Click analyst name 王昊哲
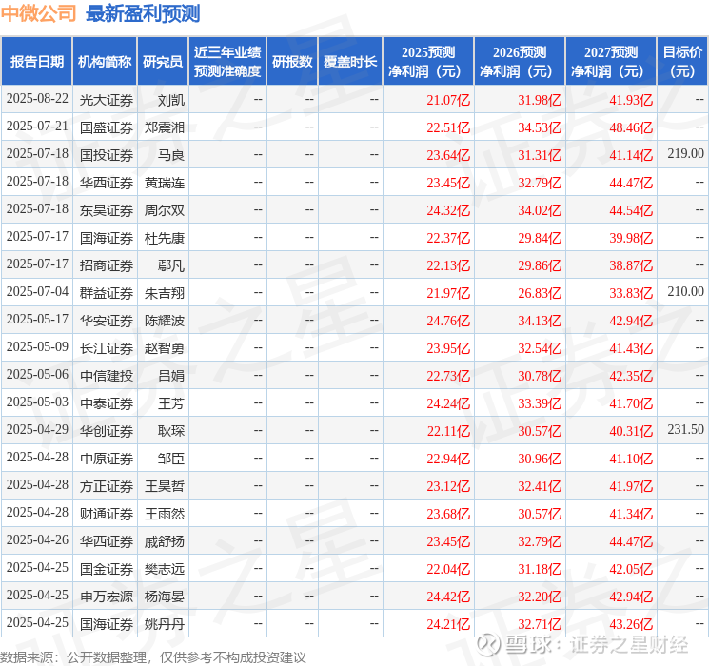709x666 pixels. coord(165,486)
